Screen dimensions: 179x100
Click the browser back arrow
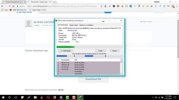(x=3, y=6)
